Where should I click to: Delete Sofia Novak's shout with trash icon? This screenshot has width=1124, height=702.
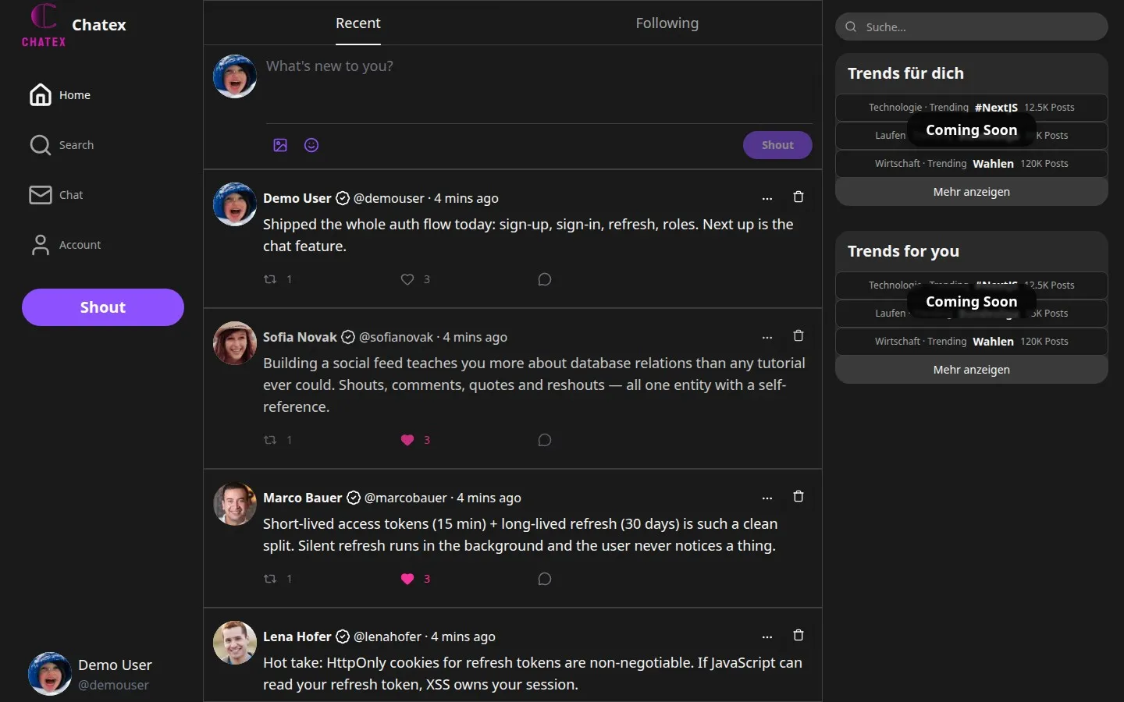[x=799, y=335]
